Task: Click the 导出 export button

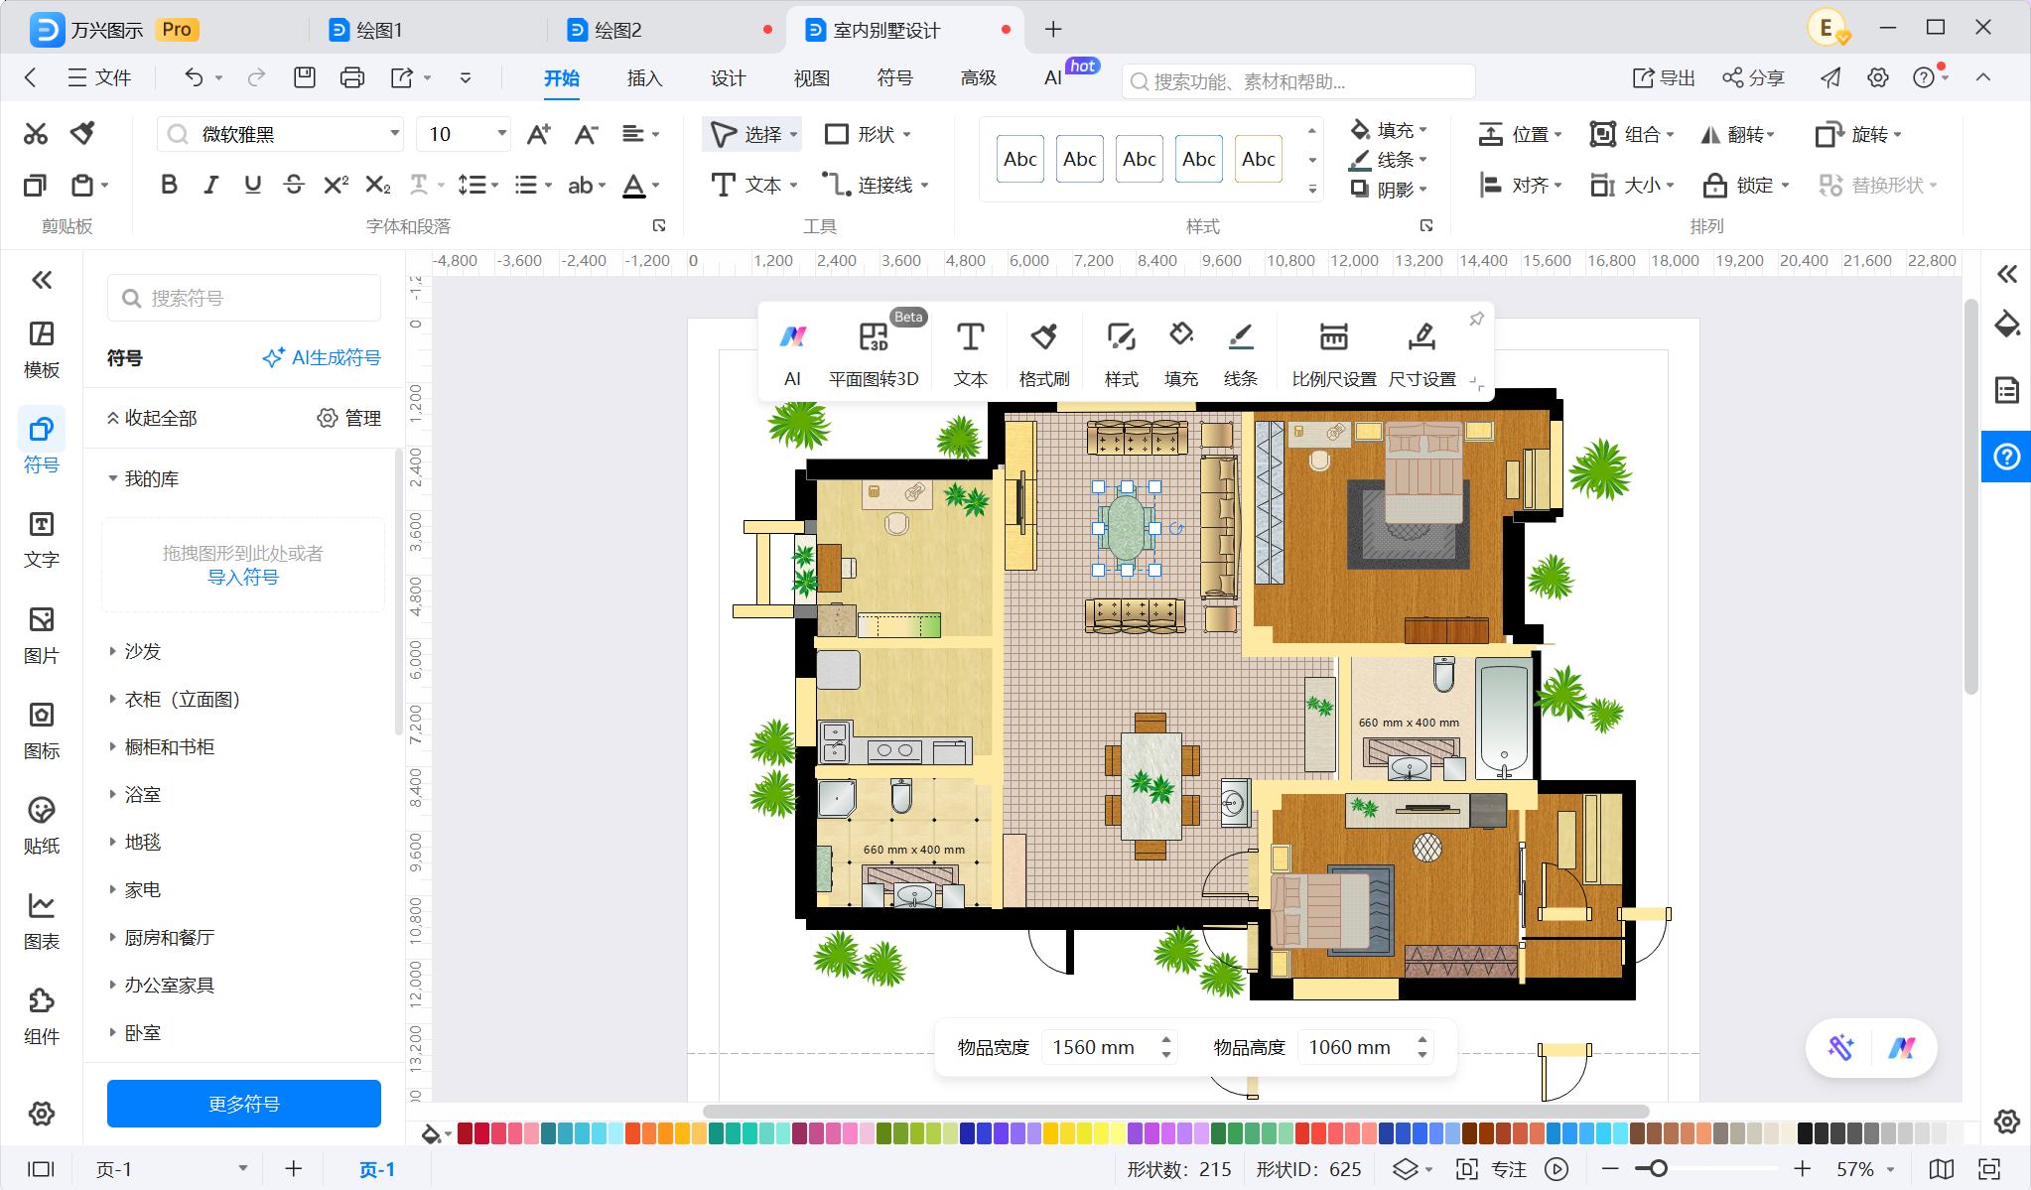Action: (1664, 77)
